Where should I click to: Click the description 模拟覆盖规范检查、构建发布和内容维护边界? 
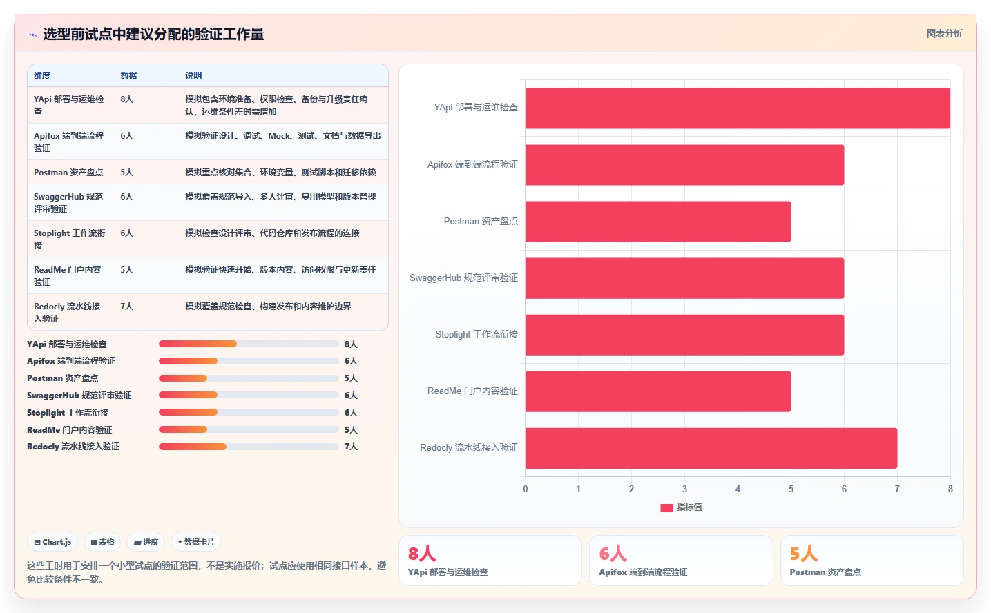coord(268,306)
